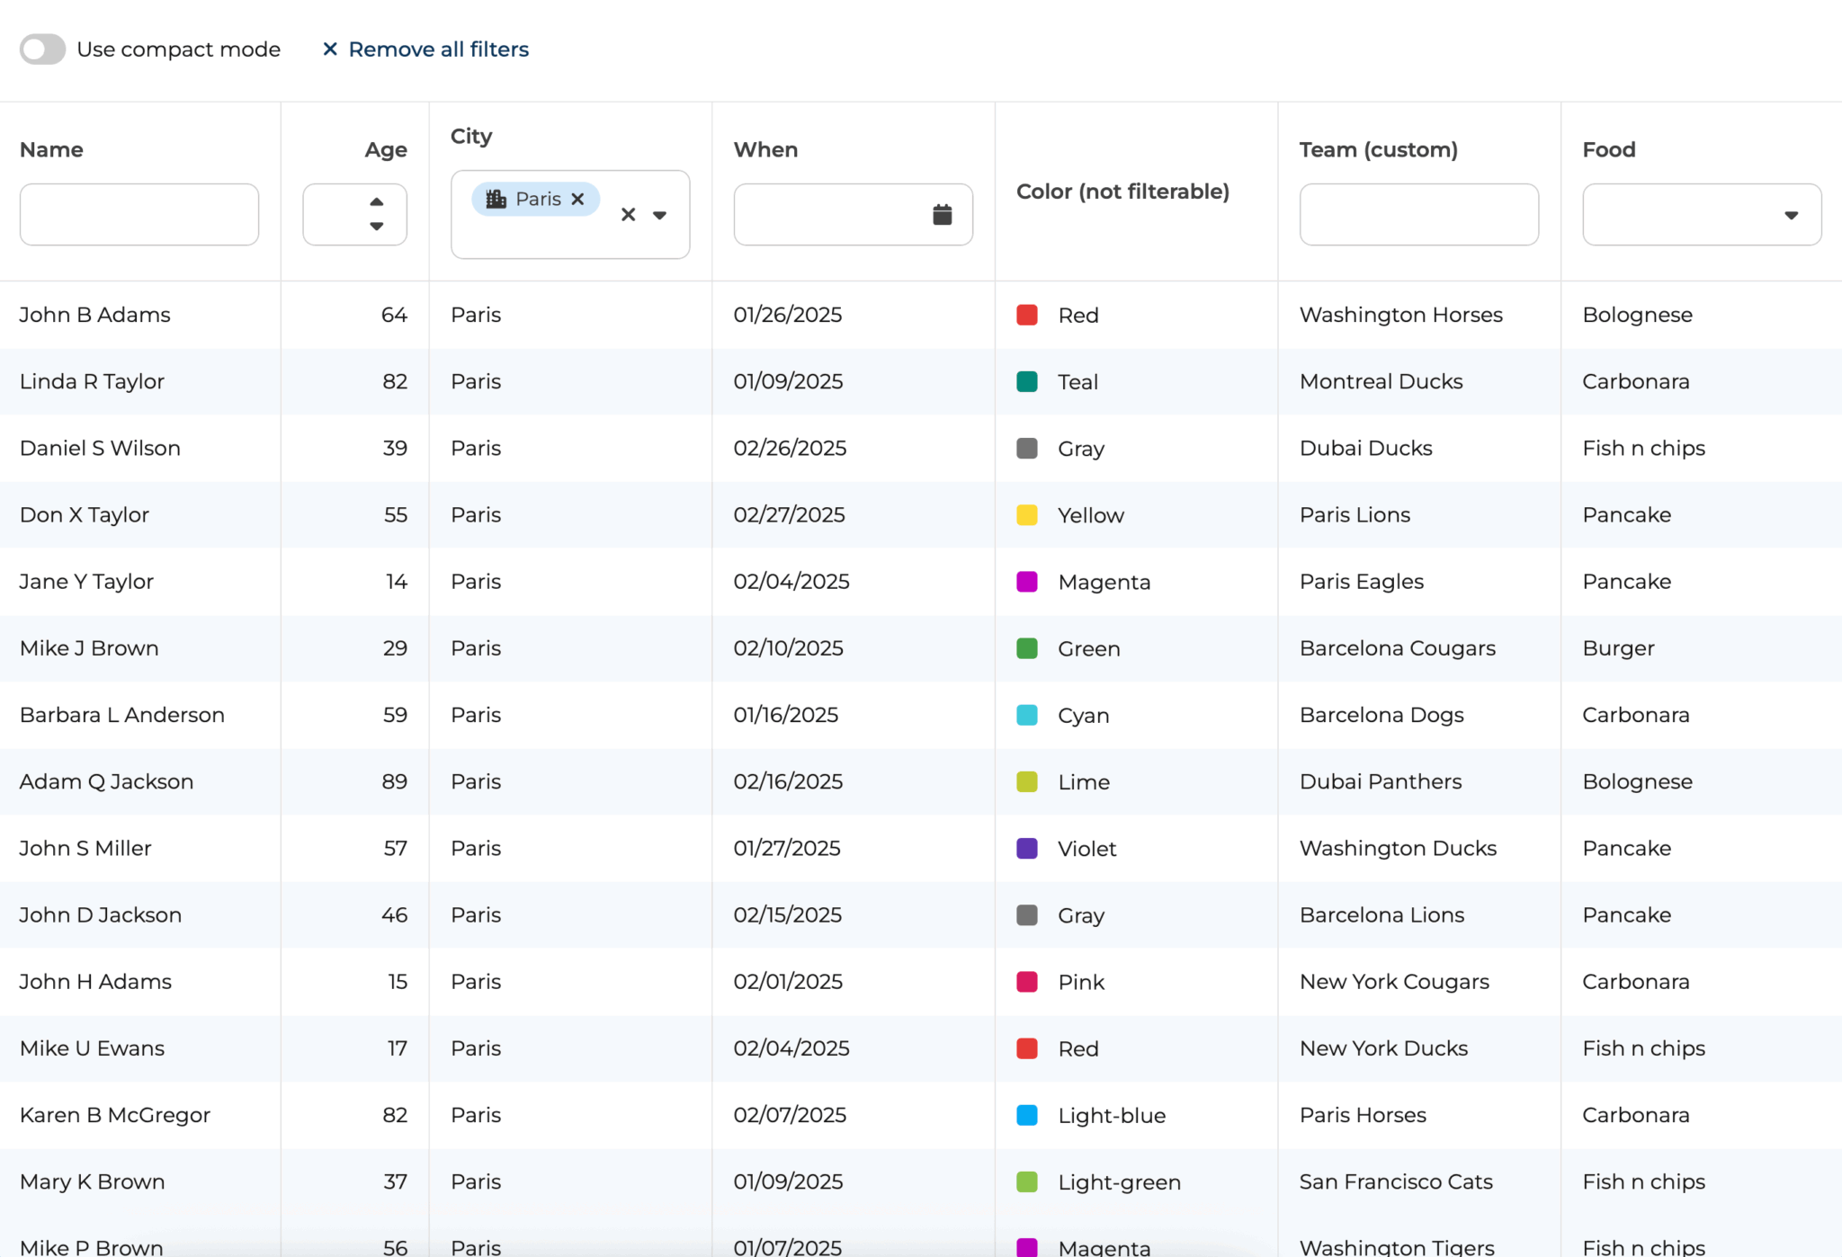Screen dimensions: 1842x1257
Task: Click the Red color swatch for John B Adams
Action: pyautogui.click(x=1027, y=315)
